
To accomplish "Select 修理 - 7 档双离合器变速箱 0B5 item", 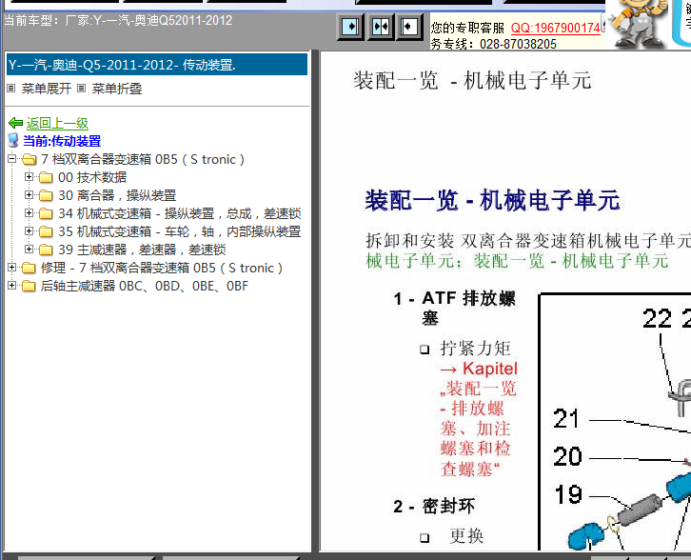I will pos(162,268).
